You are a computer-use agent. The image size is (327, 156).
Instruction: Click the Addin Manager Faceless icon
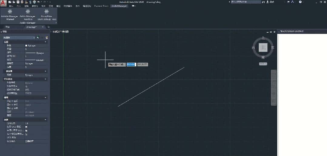(x=28, y=12)
